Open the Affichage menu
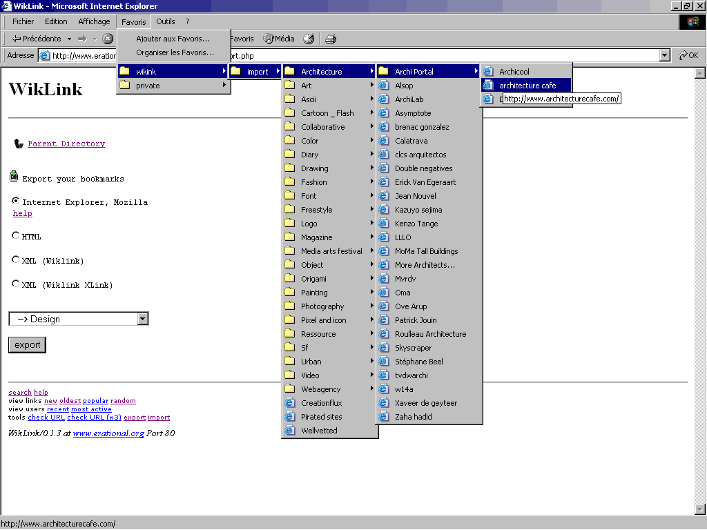The width and height of the screenshot is (707, 530). (x=94, y=21)
